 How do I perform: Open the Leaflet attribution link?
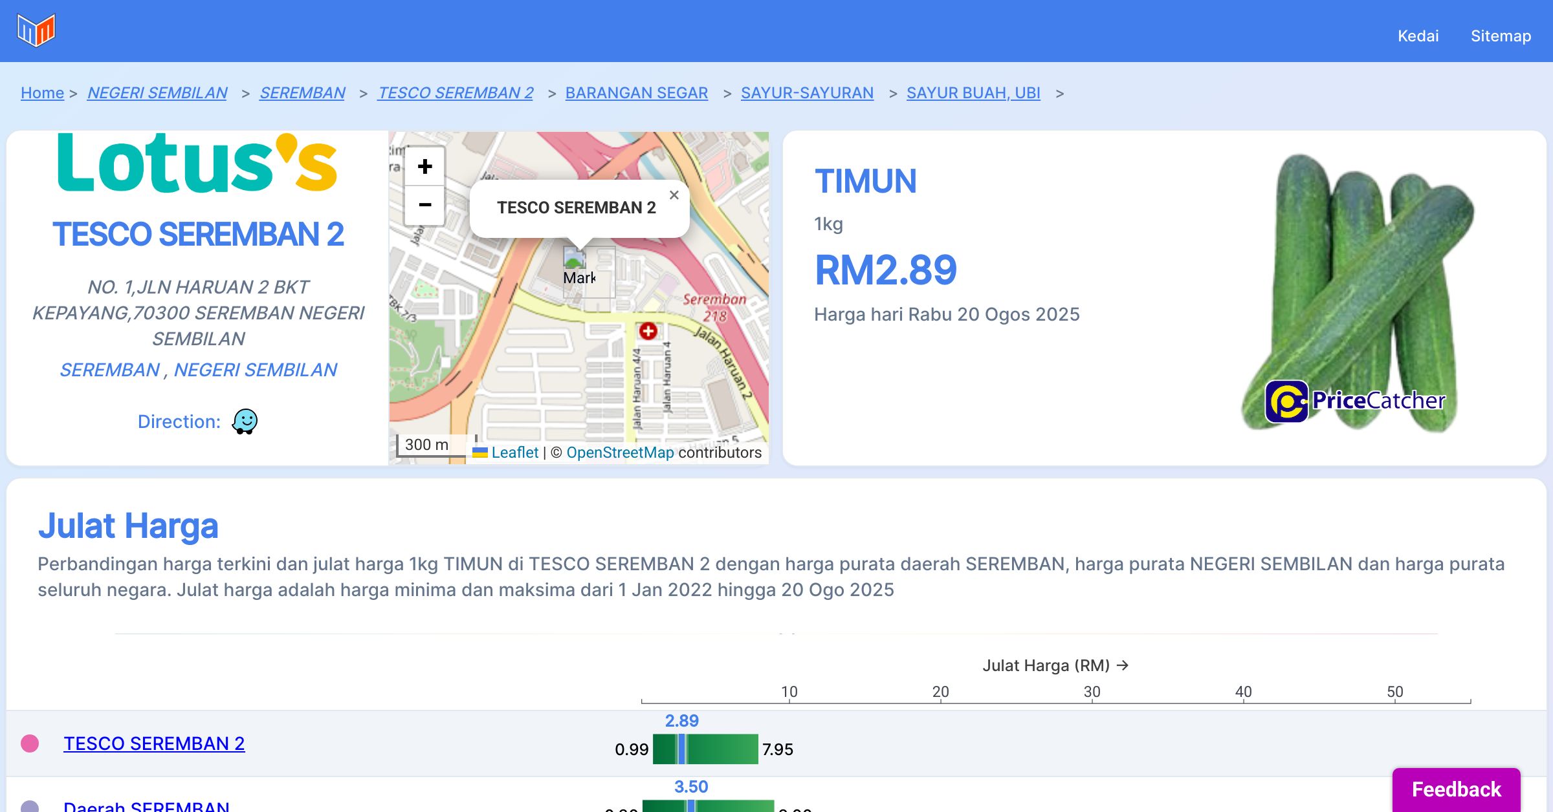tap(514, 453)
